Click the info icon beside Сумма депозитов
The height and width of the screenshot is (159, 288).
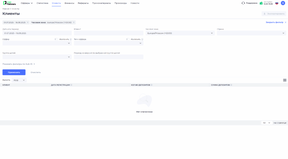231,85
